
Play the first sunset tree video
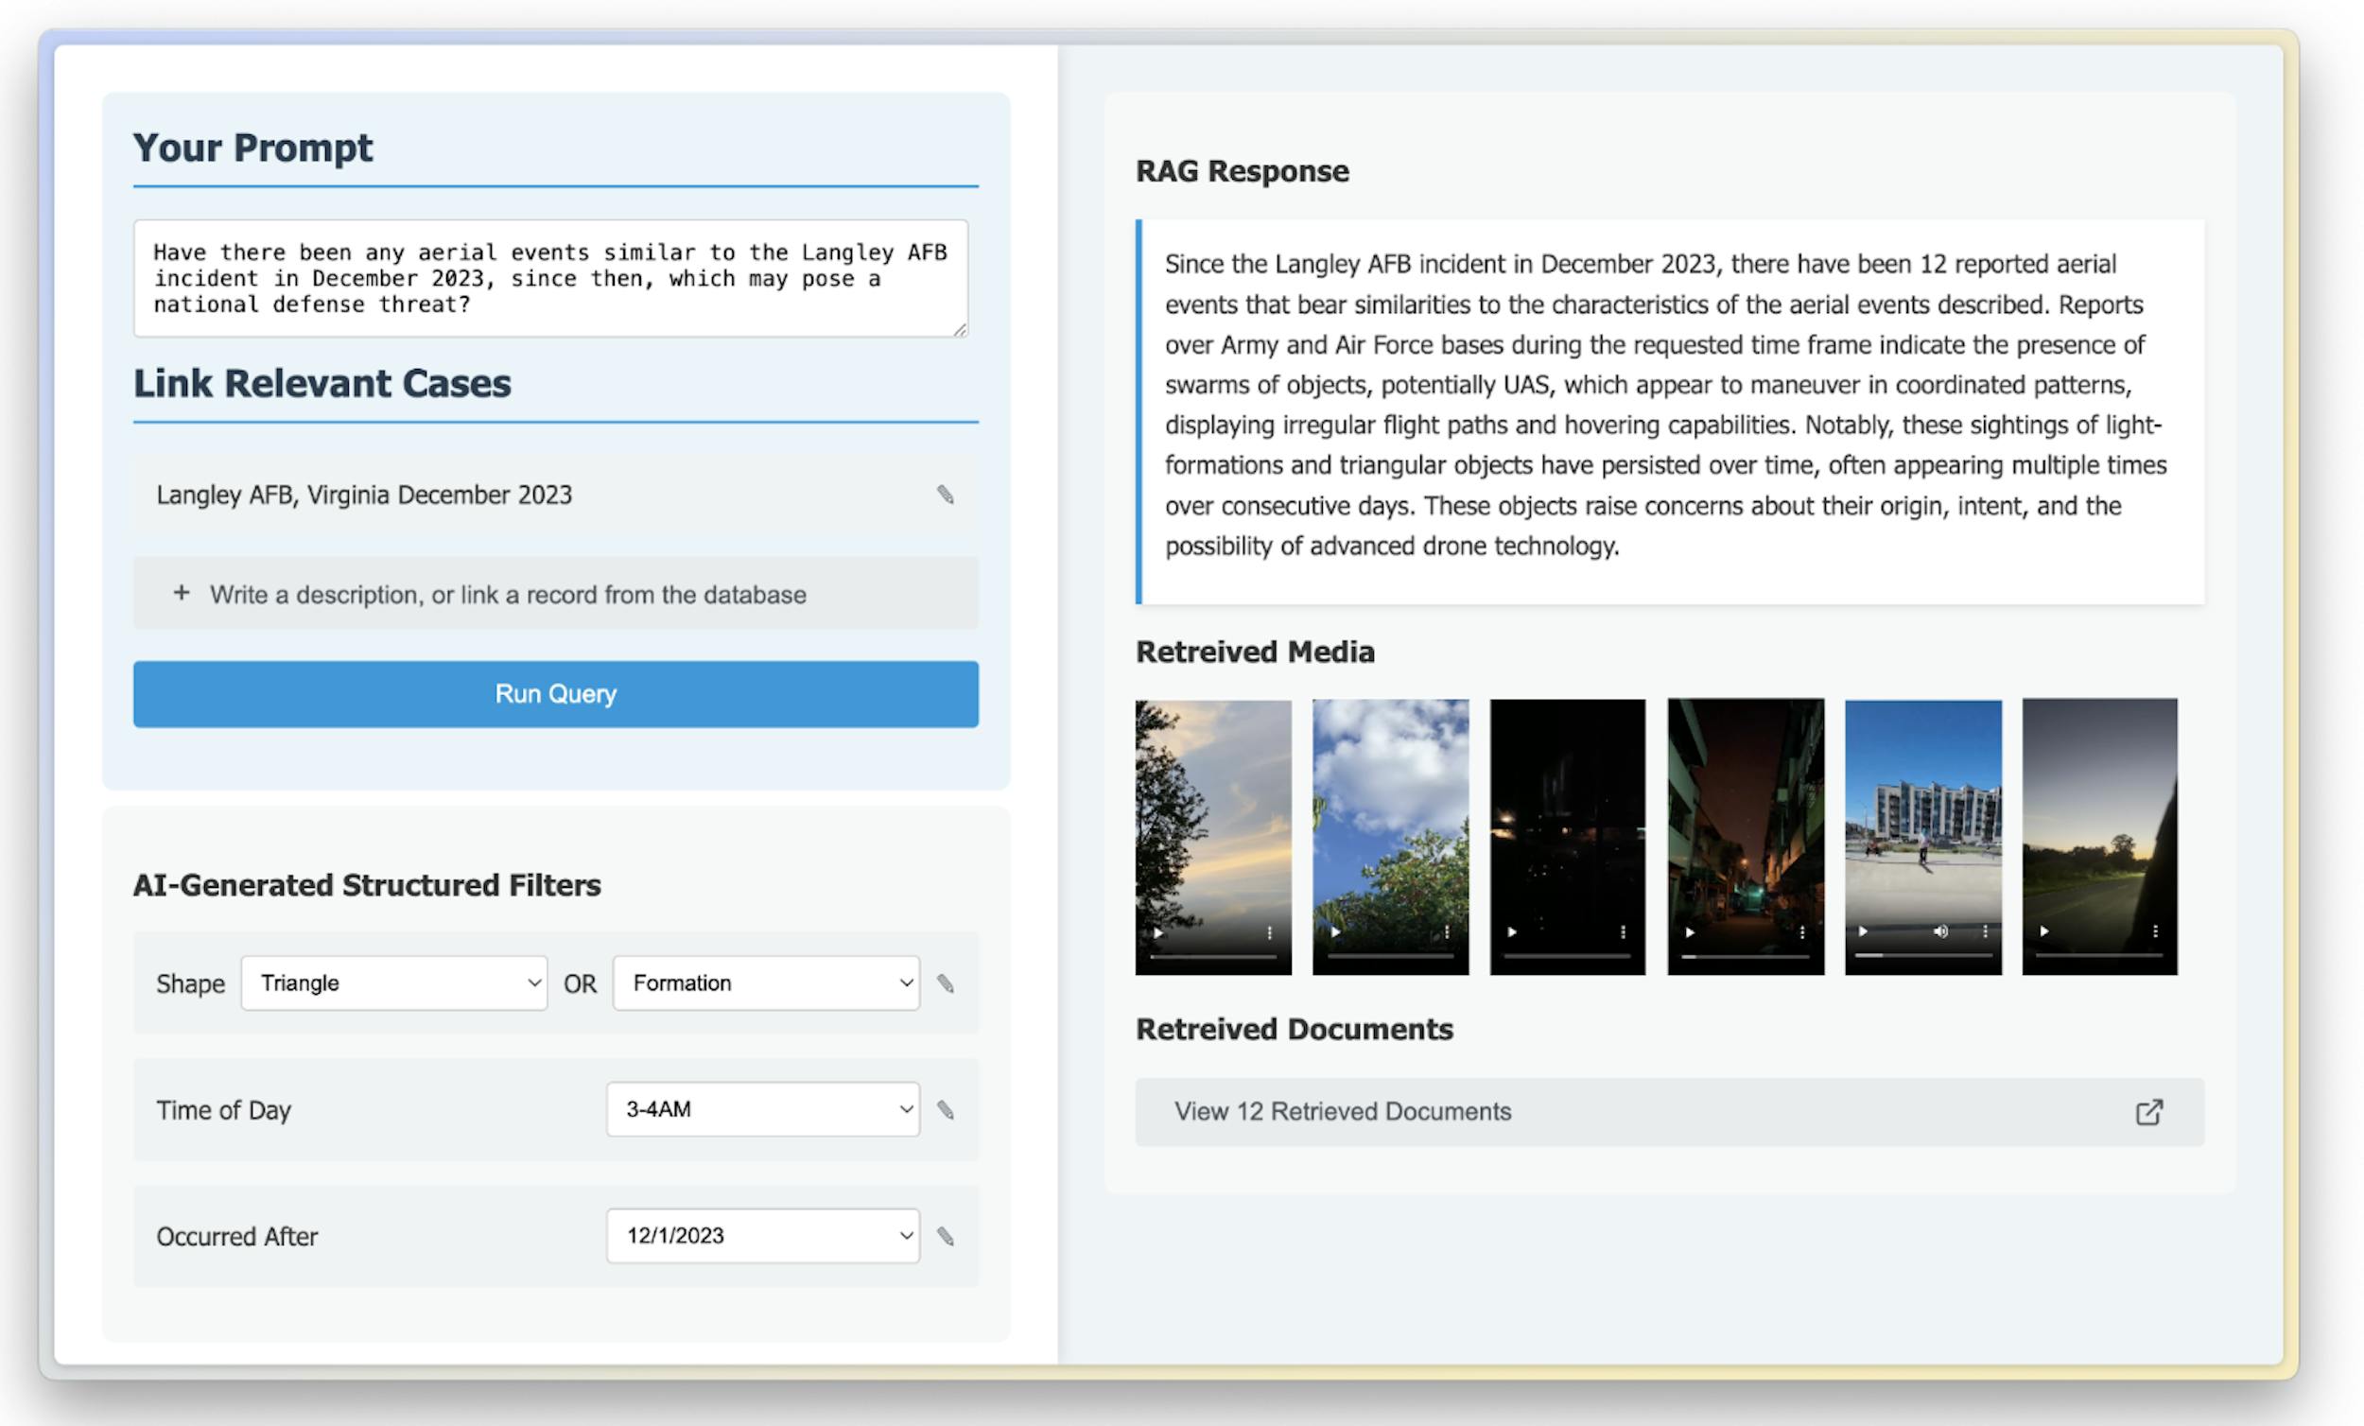[1159, 931]
